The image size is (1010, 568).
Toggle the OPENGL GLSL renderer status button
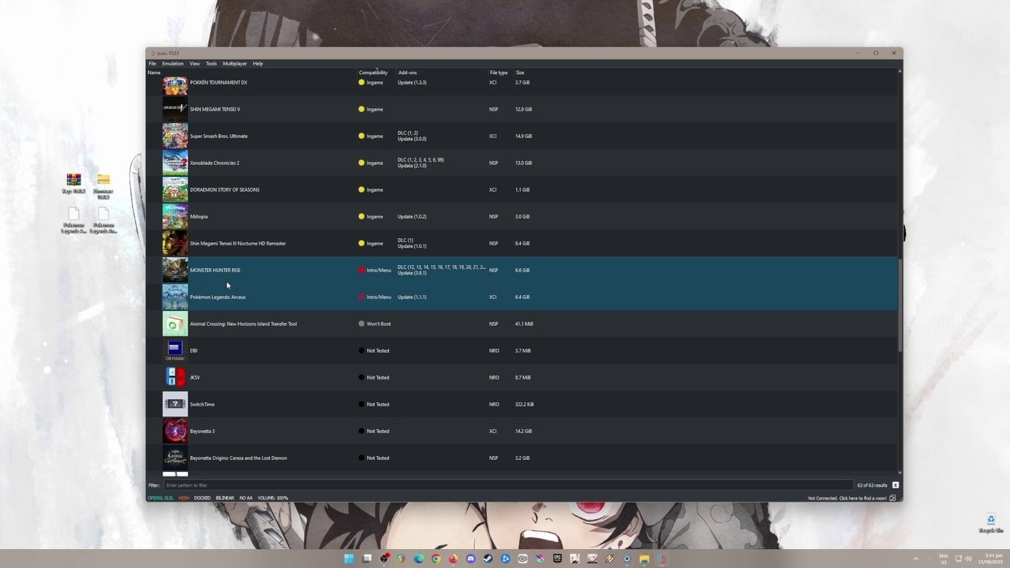pos(160,499)
